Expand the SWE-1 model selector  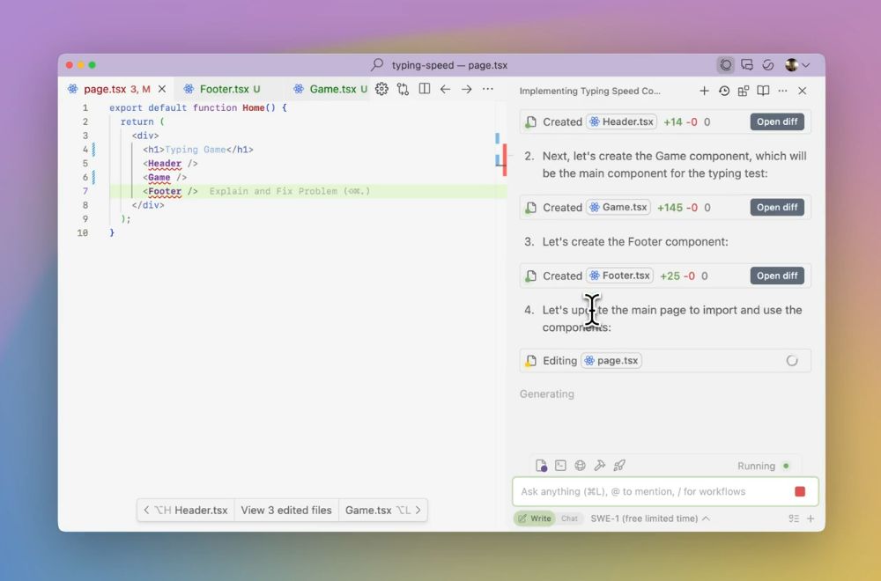(650, 518)
